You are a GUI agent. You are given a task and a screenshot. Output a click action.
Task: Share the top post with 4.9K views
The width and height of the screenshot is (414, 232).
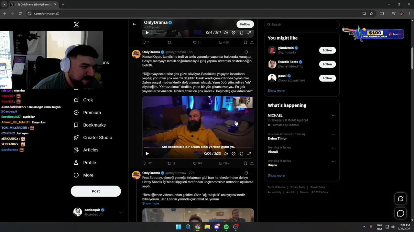pyautogui.click(x=252, y=42)
